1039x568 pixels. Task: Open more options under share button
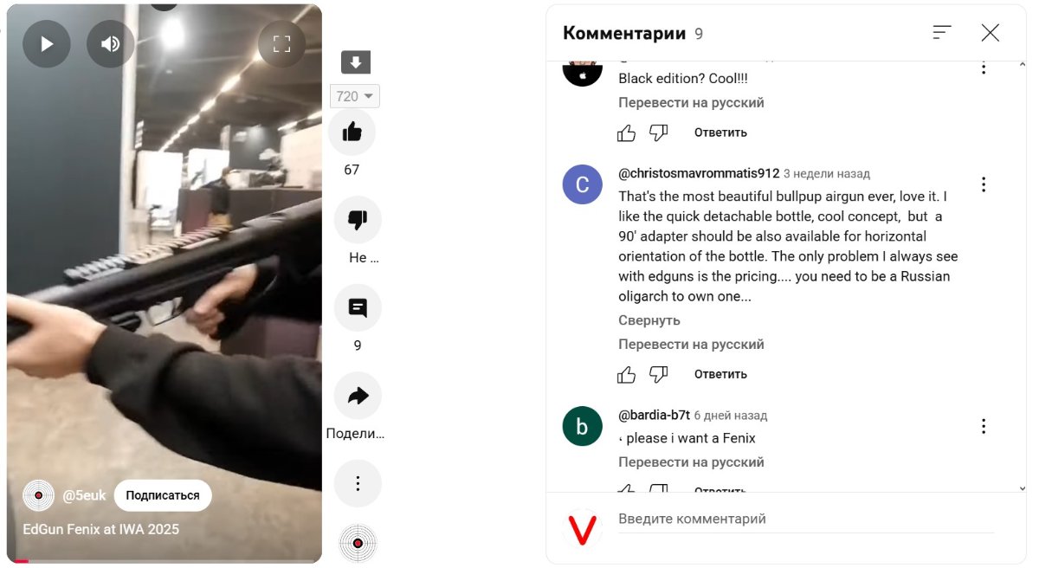[x=358, y=483]
